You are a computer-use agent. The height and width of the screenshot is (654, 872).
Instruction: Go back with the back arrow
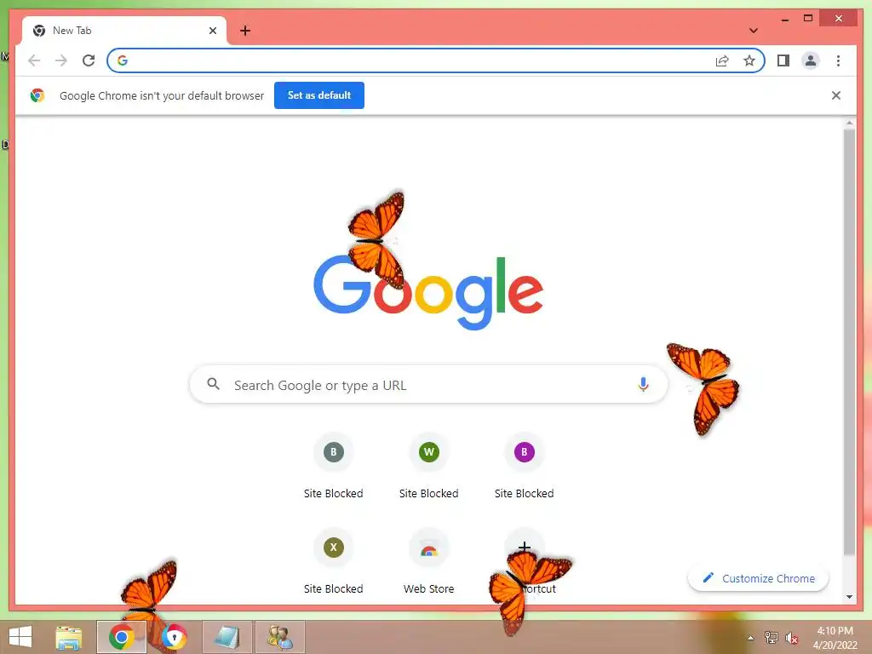coord(34,60)
